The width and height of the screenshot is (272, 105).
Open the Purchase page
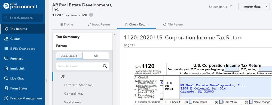point(22,58)
